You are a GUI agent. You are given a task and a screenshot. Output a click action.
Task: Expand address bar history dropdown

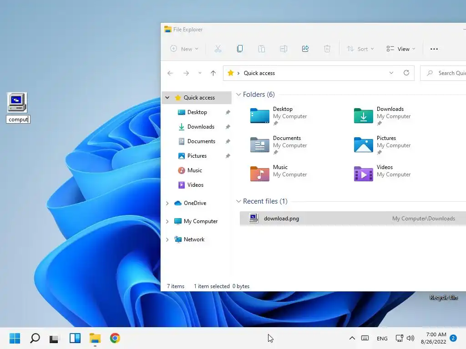click(x=391, y=73)
